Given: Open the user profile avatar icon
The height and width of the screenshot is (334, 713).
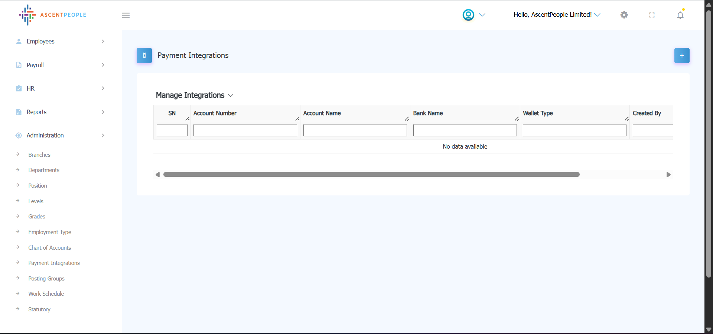Looking at the screenshot, I should (468, 15).
